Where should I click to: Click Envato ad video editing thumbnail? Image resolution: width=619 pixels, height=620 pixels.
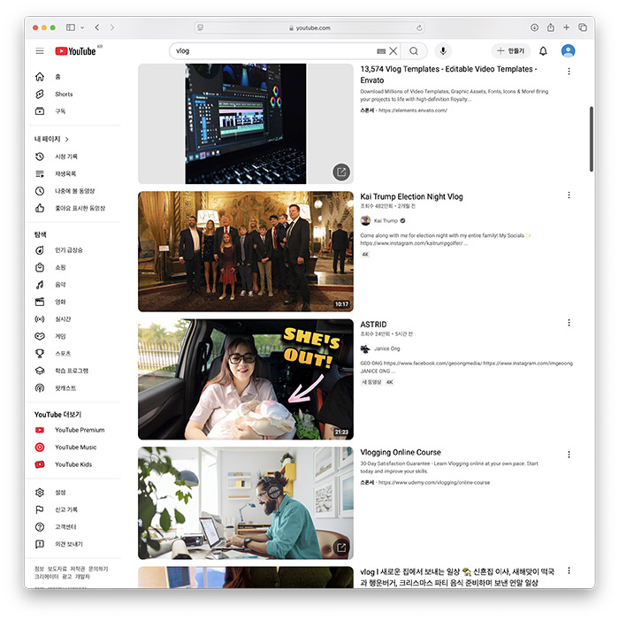(246, 124)
